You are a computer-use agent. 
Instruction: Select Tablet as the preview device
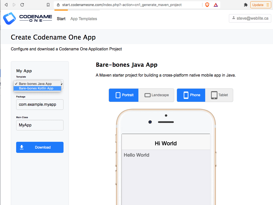(219, 95)
